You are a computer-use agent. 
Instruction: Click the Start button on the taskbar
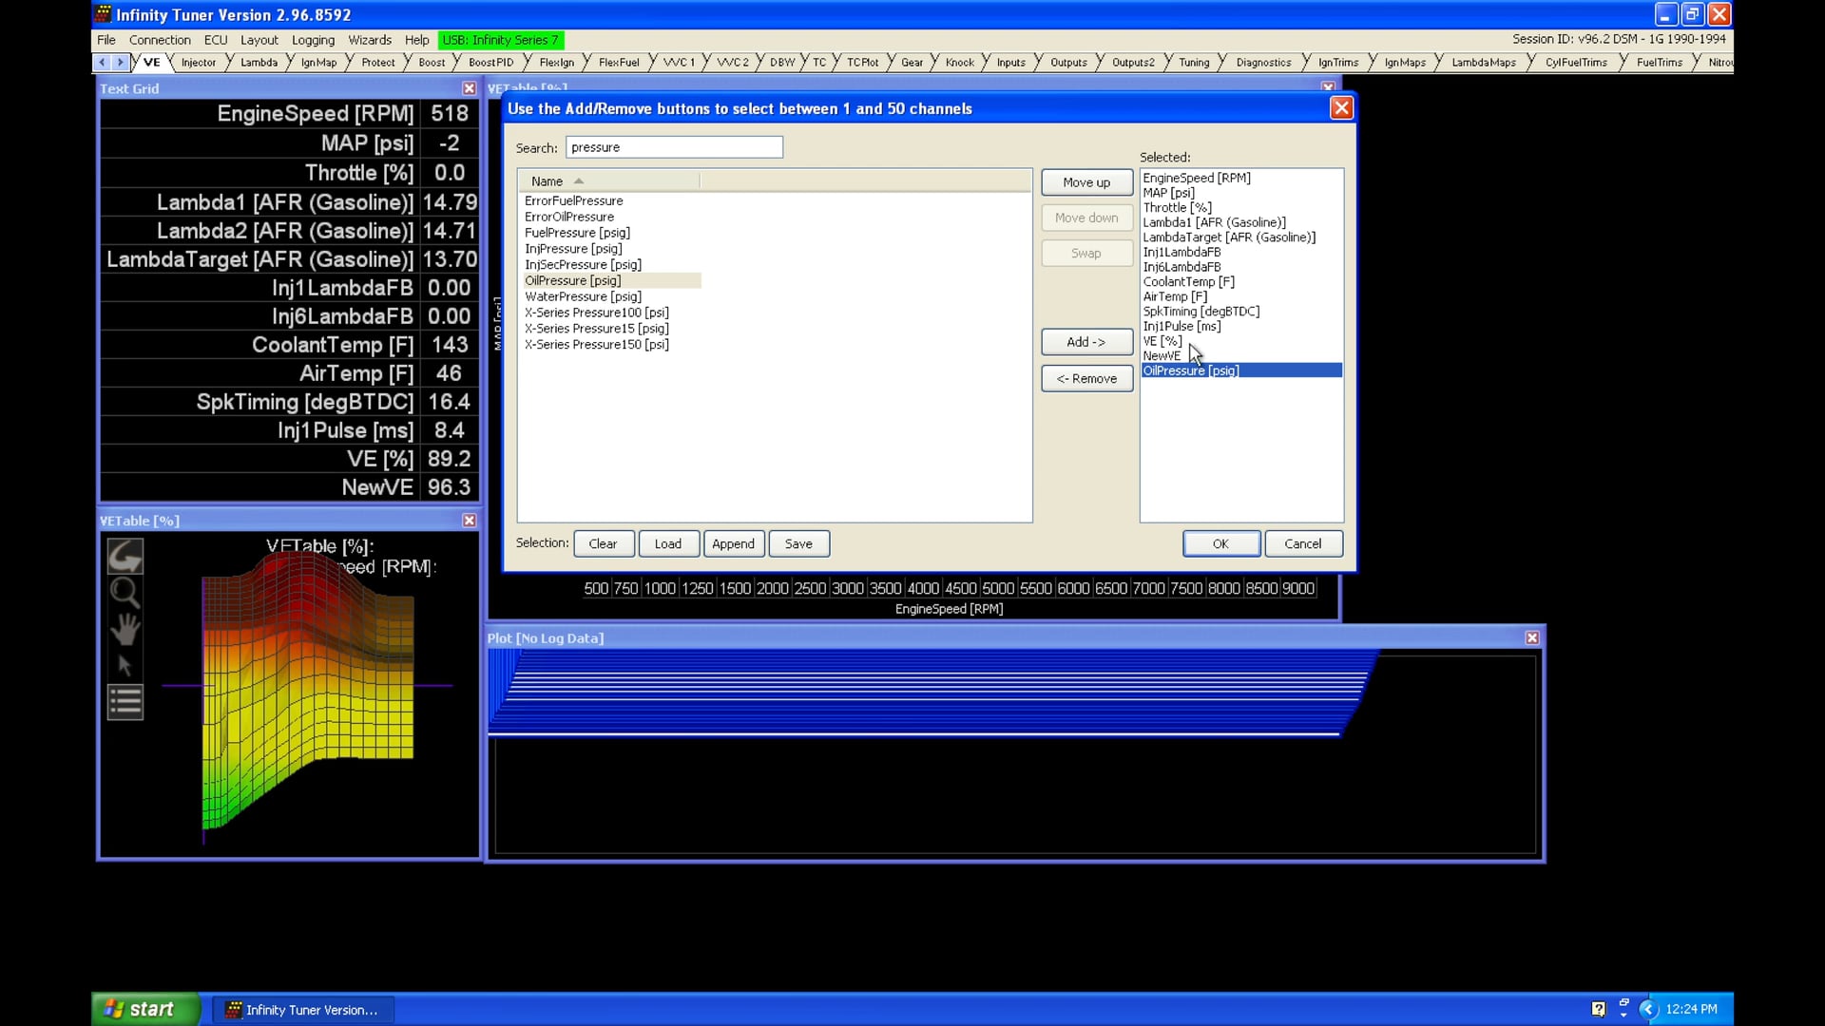pyautogui.click(x=143, y=1009)
